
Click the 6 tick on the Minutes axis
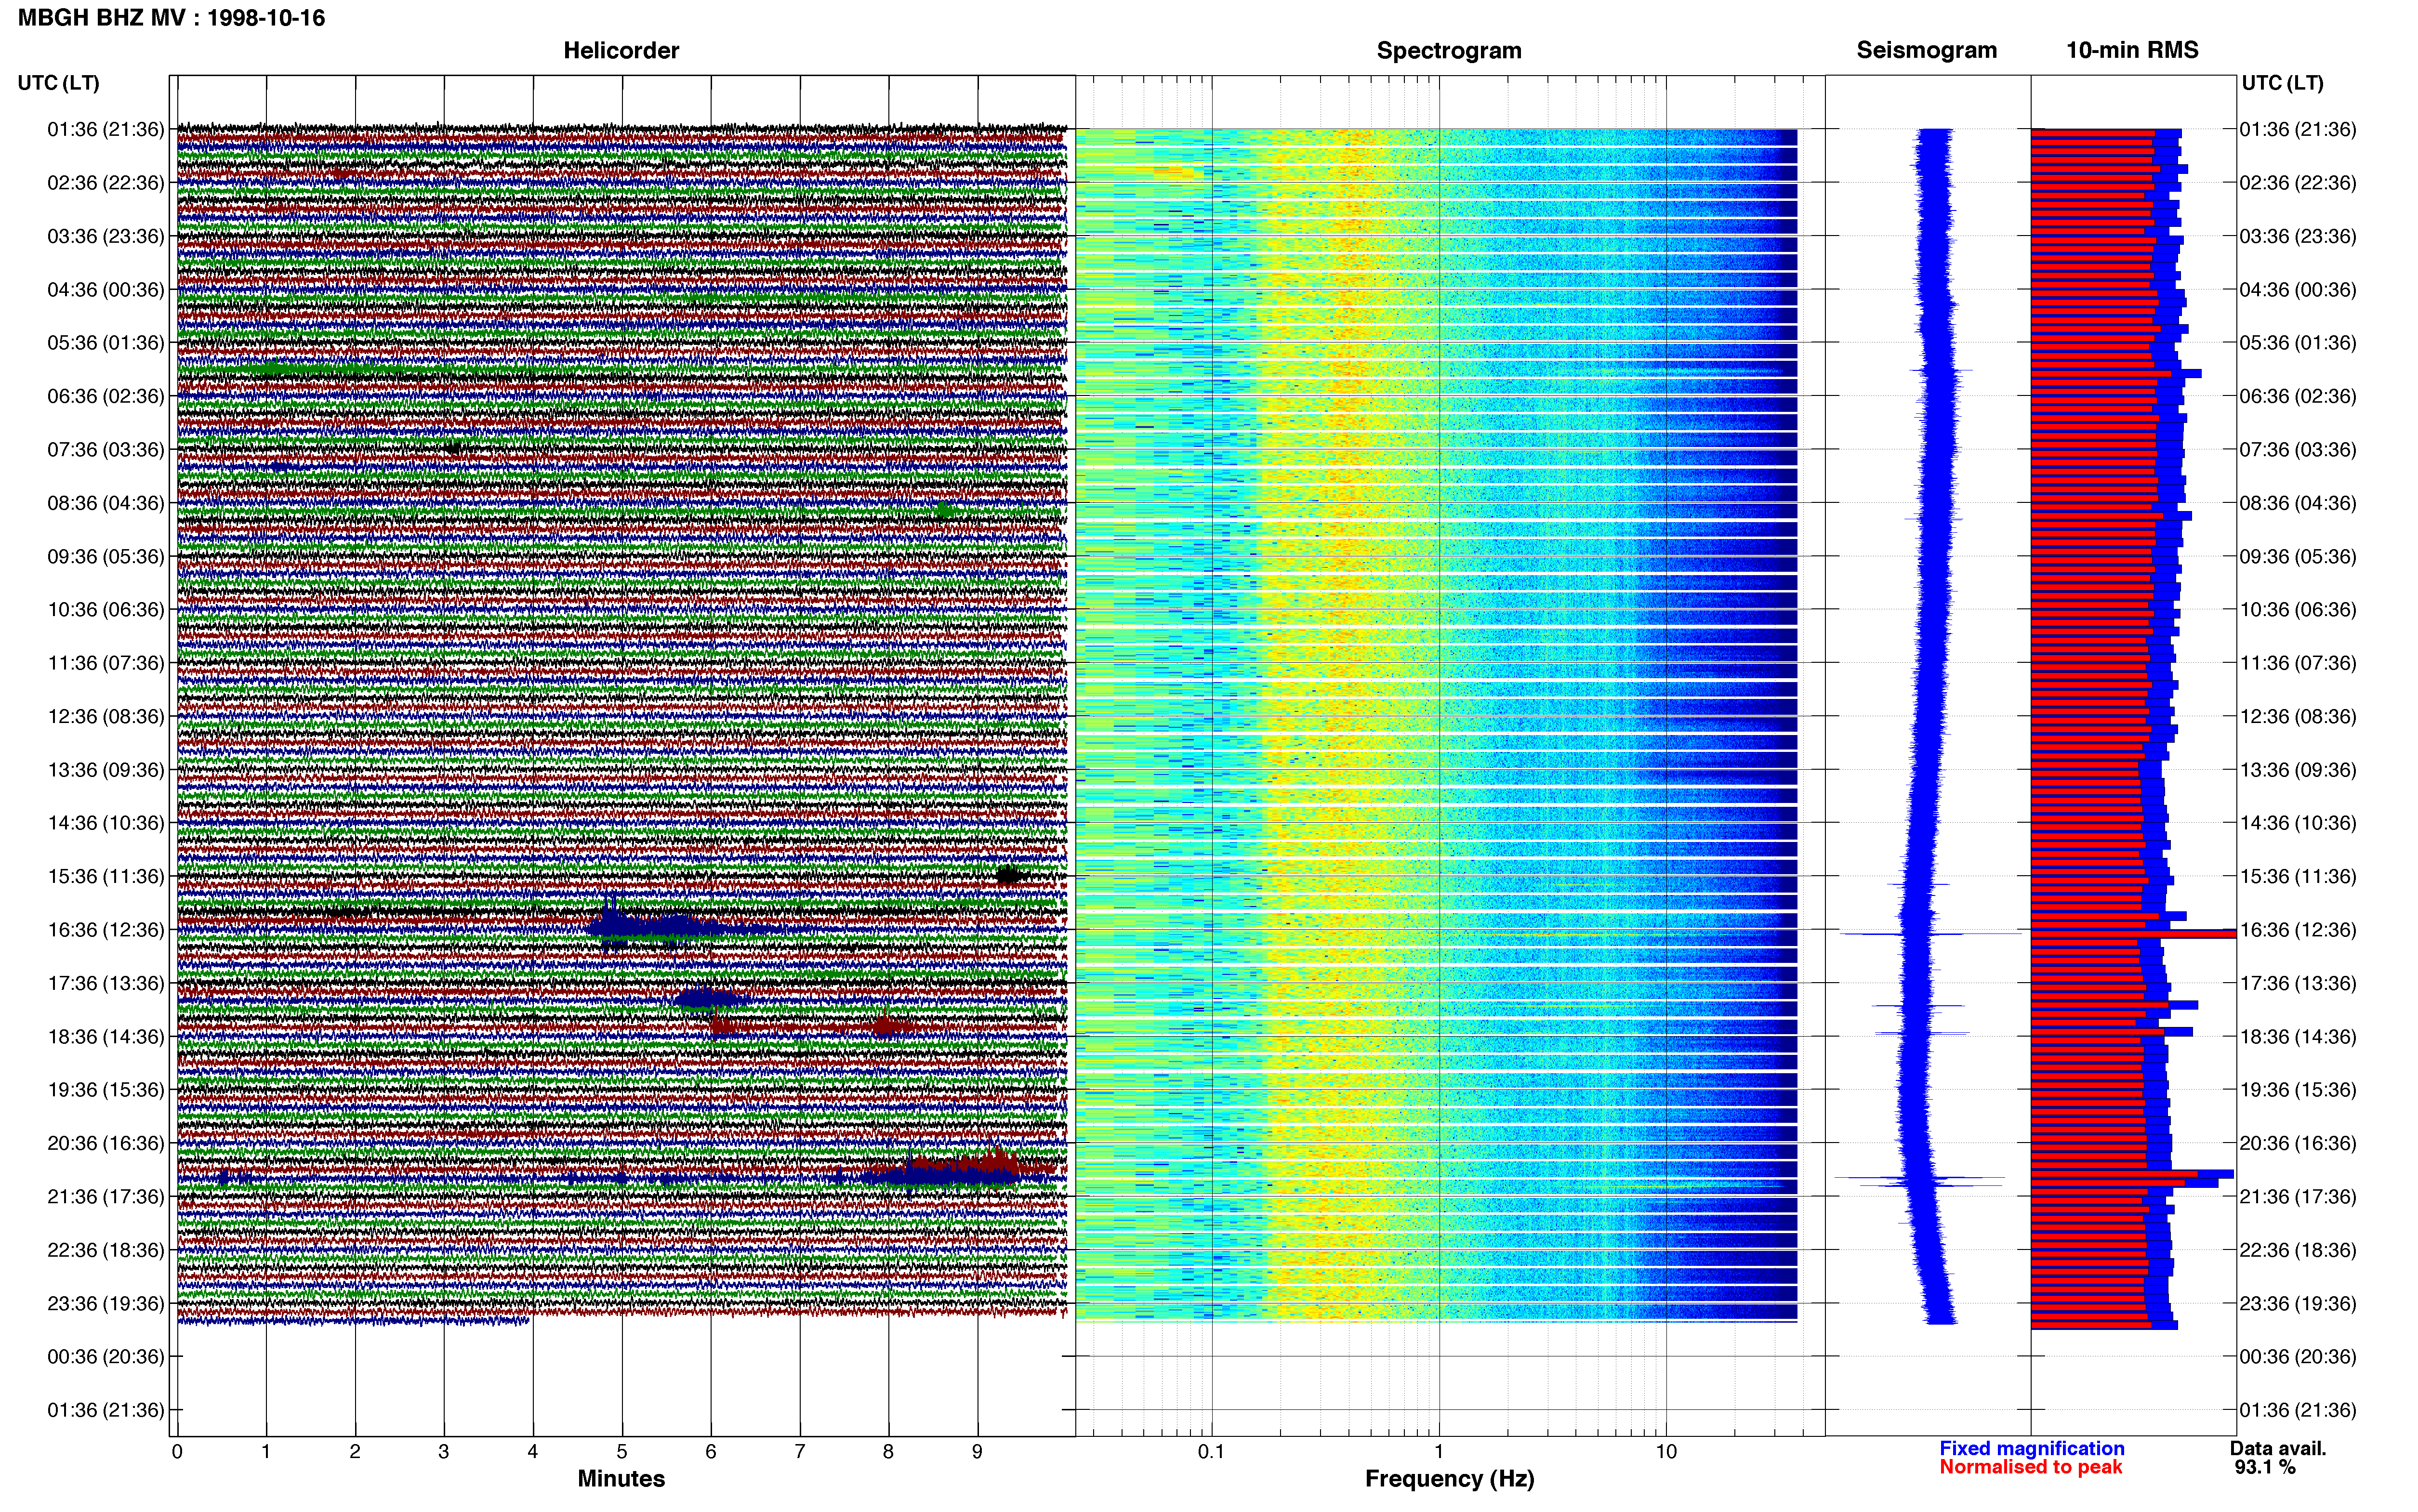pyautogui.click(x=711, y=1451)
